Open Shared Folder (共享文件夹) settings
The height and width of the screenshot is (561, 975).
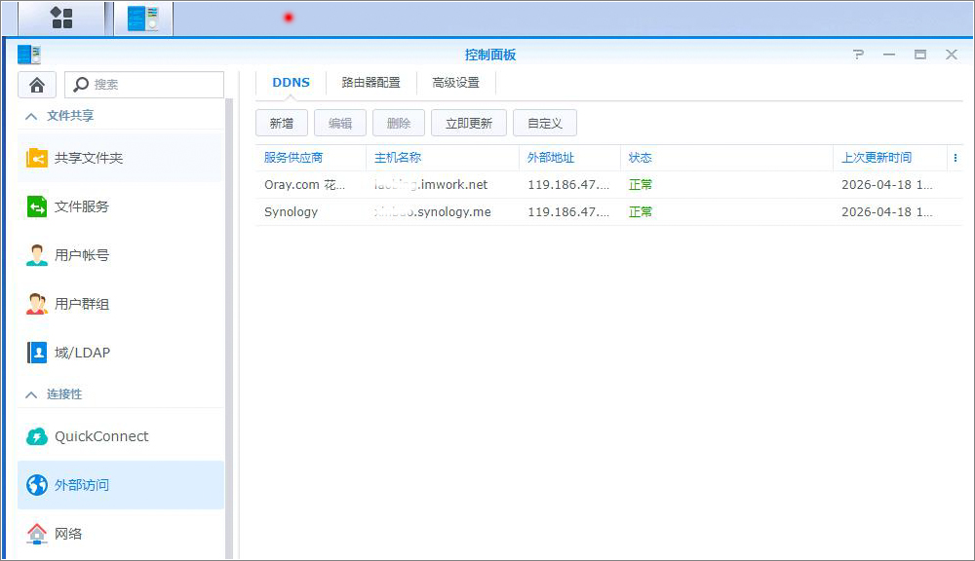point(37,158)
